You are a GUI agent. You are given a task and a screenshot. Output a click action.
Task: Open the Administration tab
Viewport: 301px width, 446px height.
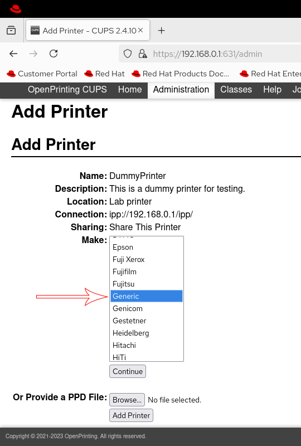181,90
